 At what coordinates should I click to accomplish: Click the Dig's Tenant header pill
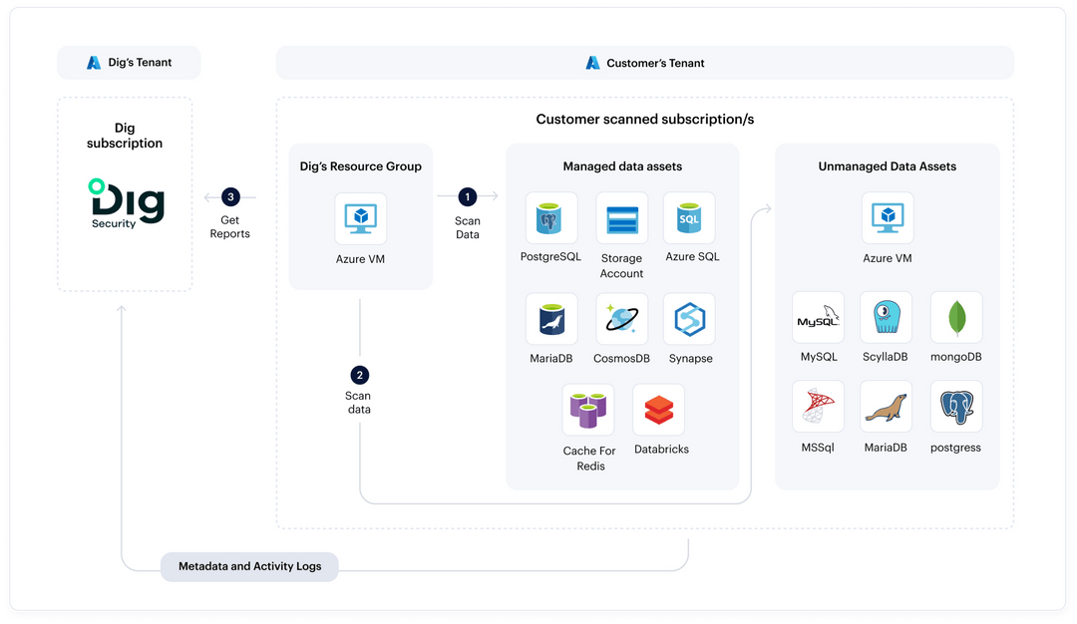click(x=129, y=63)
